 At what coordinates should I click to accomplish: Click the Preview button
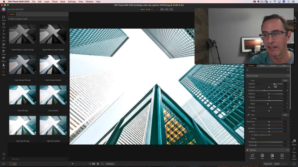pyautogui.click(x=110, y=164)
